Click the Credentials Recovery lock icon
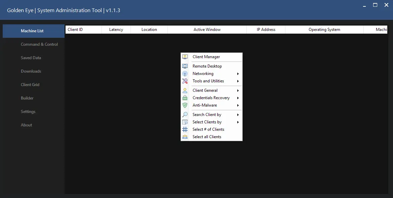 coord(185,98)
